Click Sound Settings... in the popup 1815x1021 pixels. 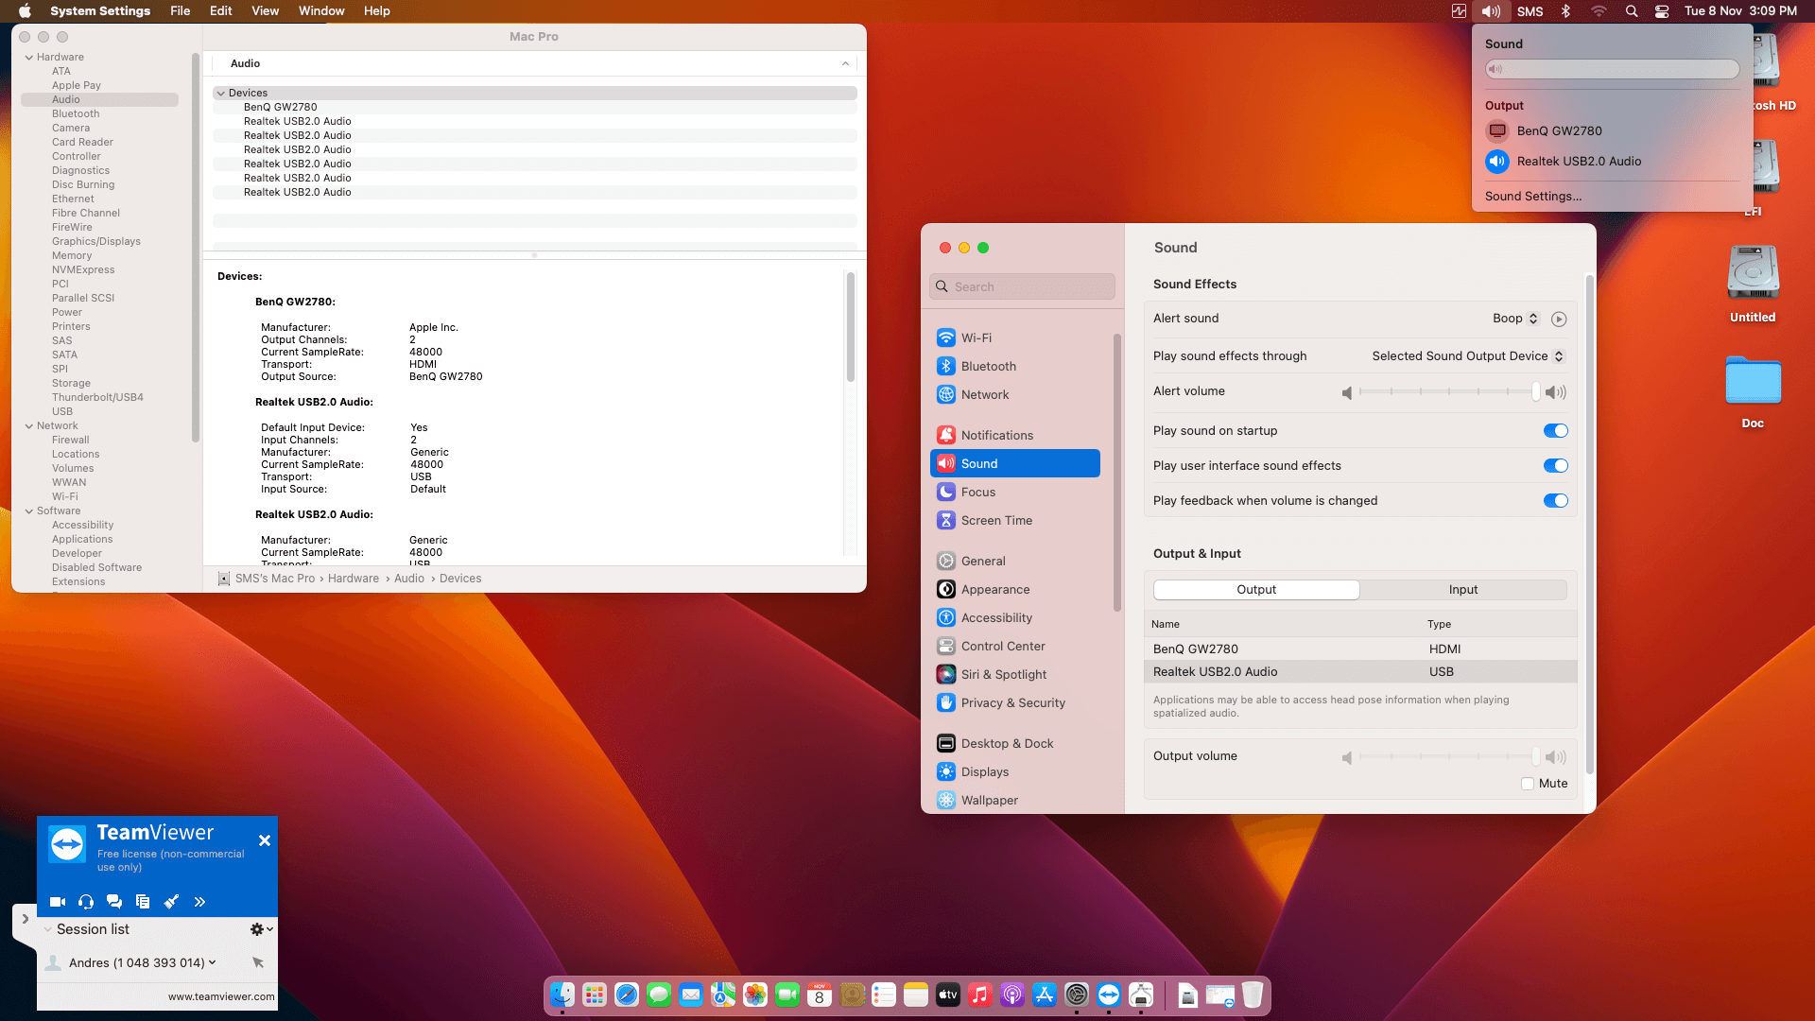(x=1532, y=197)
